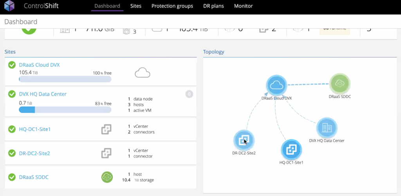Click the '2 connectors' text
The image size is (401, 196).
(141, 132)
